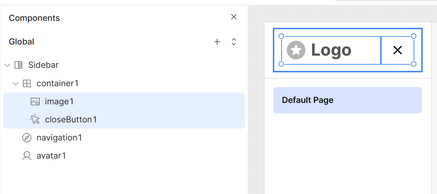
Task: Toggle expand/collapse all arrows next to Global
Action: [234, 42]
